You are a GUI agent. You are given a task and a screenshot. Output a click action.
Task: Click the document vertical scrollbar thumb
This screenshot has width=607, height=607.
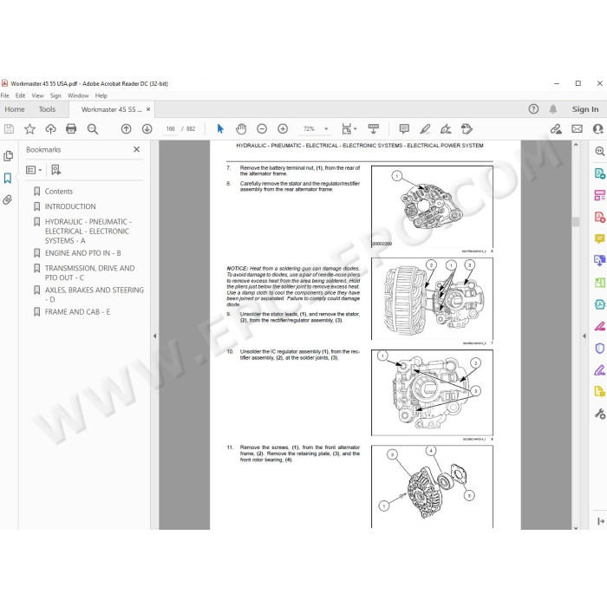(x=576, y=221)
